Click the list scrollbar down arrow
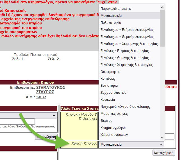 coord(162,137)
